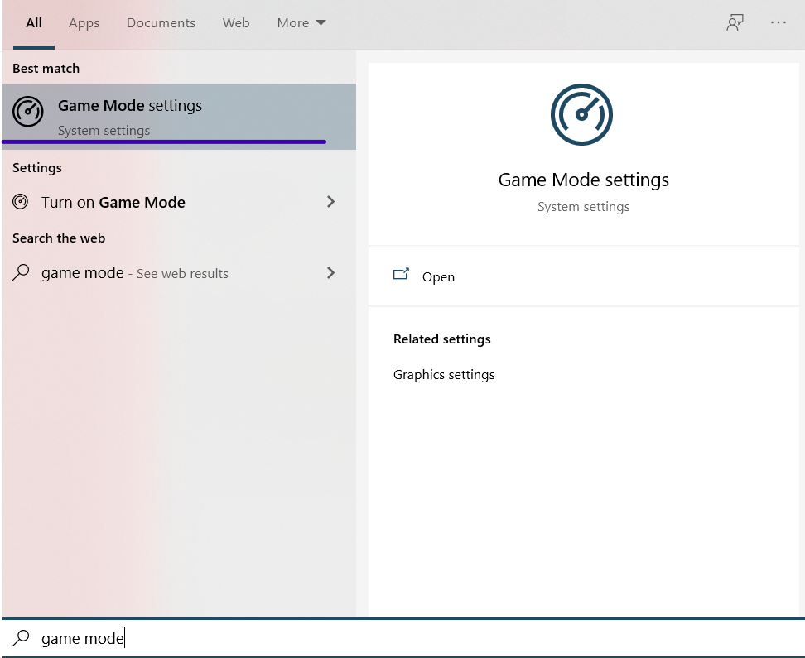Open the feedback person icon
Screen dimensions: 805x658
[x=735, y=22]
